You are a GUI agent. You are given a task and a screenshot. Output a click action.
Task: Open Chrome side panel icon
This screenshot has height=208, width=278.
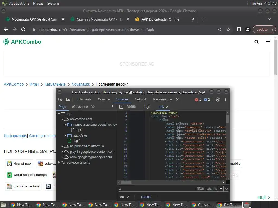coord(239,29)
